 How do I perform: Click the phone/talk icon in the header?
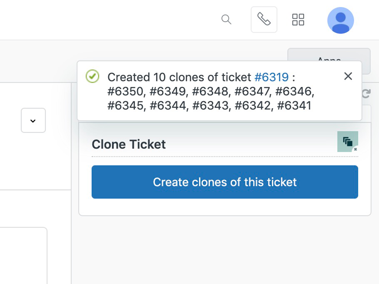pyautogui.click(x=264, y=19)
